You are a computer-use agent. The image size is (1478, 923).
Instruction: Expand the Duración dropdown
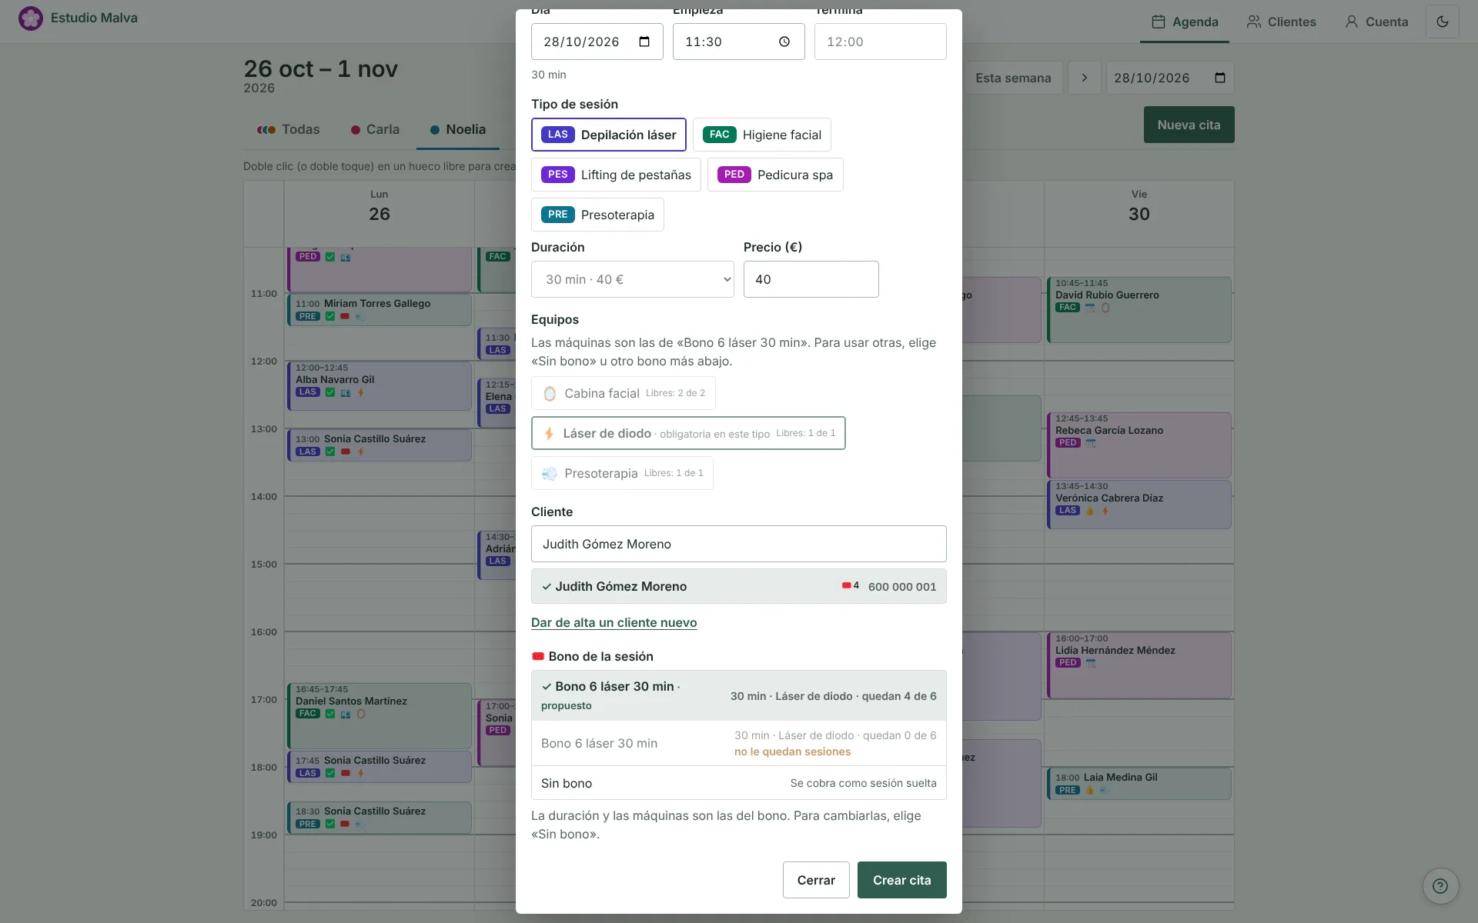[632, 279]
